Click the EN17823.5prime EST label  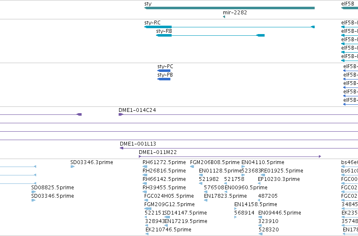(225, 196)
